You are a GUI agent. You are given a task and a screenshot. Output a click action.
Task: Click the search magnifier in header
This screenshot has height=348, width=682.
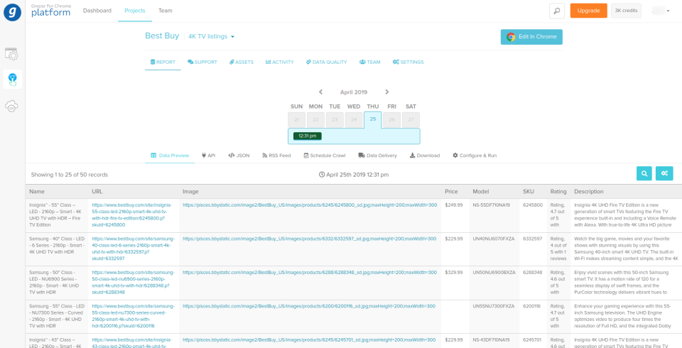tap(557, 11)
